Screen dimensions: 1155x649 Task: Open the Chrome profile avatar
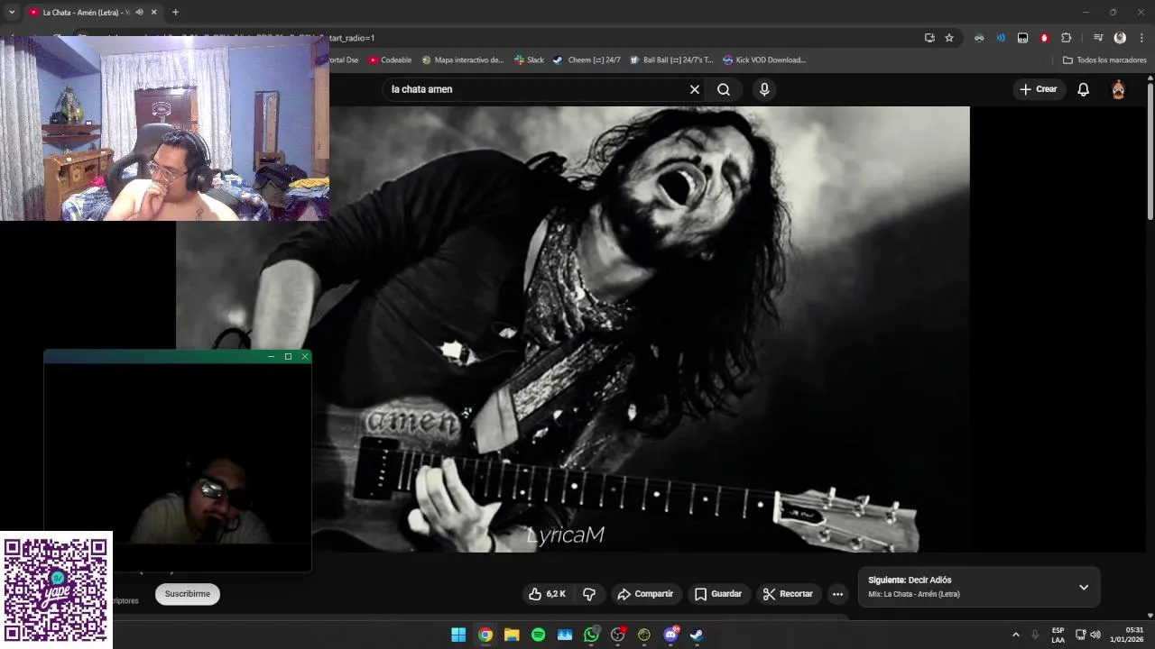click(x=1120, y=38)
